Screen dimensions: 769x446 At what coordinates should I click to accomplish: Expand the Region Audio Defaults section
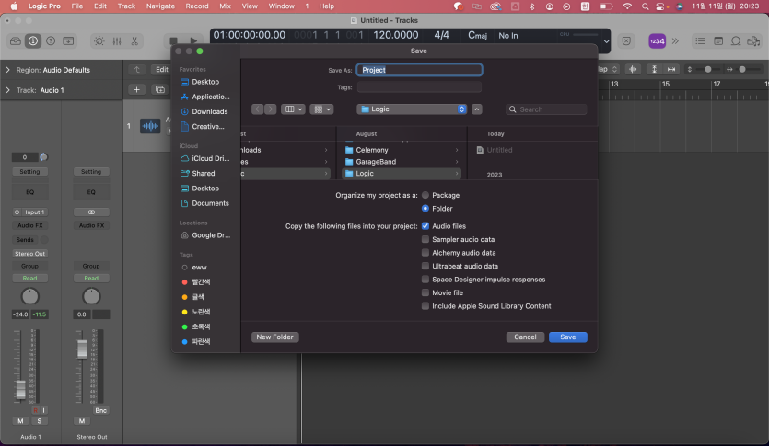(x=8, y=70)
